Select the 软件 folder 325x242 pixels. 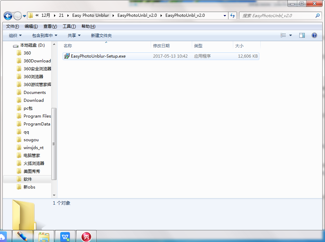(27, 179)
